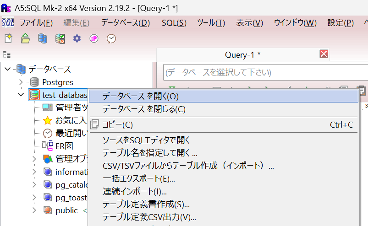Click the add database toolbar icon
The image size is (368, 226).
[43, 38]
